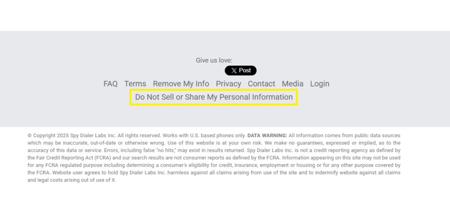
Task: Click the X logo in the Post button
Action: pyautogui.click(x=234, y=70)
